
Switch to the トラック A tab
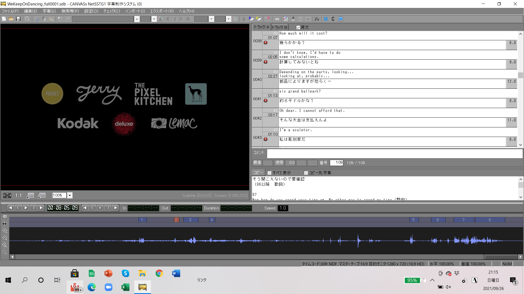point(261,27)
